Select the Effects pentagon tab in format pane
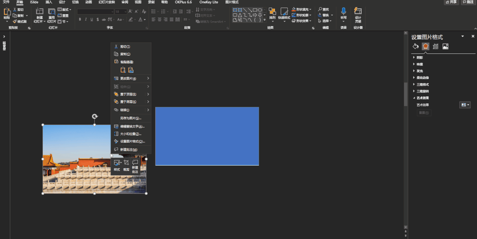The height and width of the screenshot is (239, 477). [x=426, y=46]
